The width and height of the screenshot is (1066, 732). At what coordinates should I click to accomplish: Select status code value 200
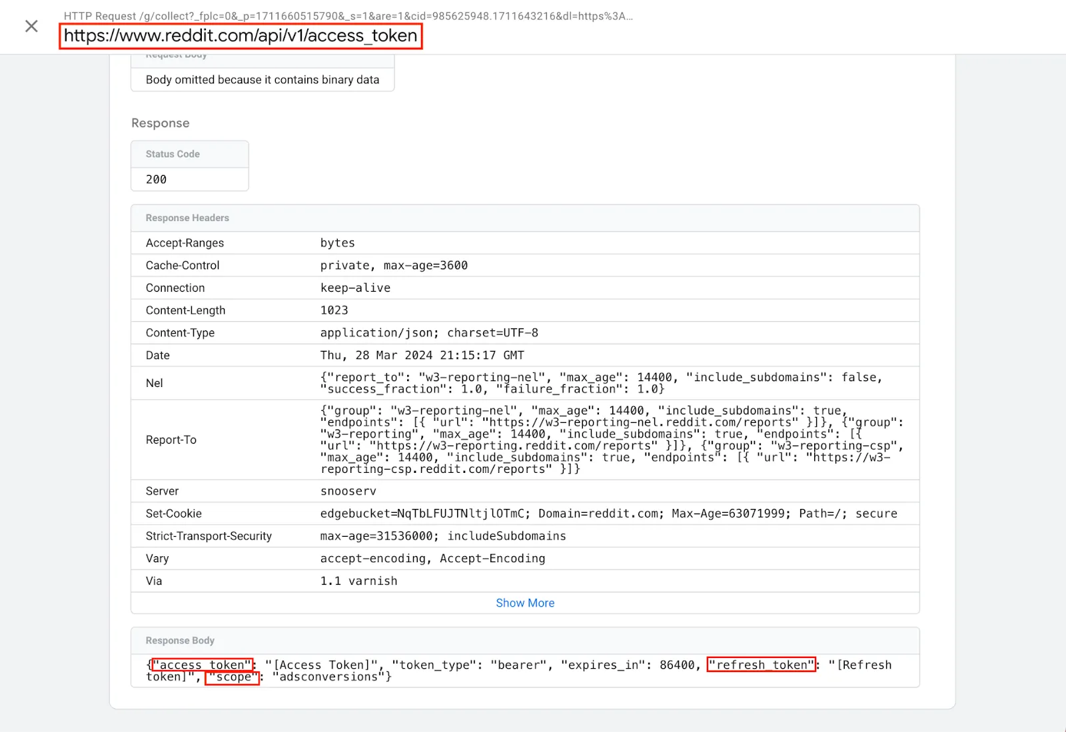pos(157,179)
